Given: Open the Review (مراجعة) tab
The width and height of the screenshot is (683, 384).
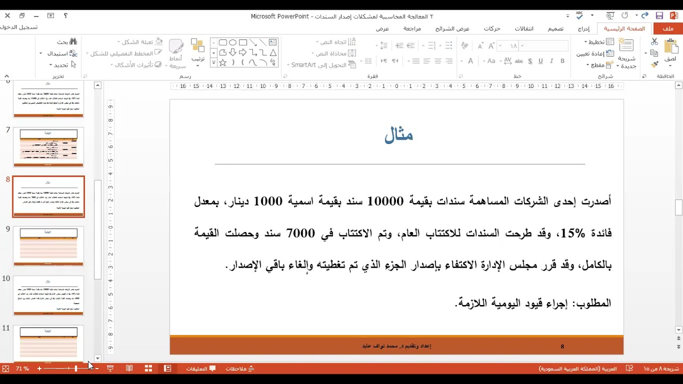Looking at the screenshot, I should point(412,29).
